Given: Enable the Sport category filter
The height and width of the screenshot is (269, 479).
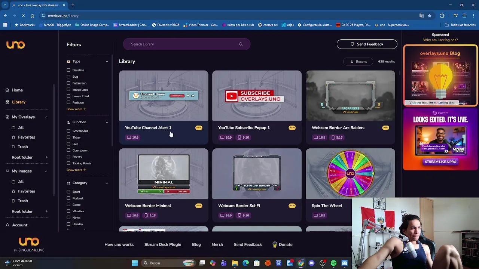Looking at the screenshot, I should (68, 192).
